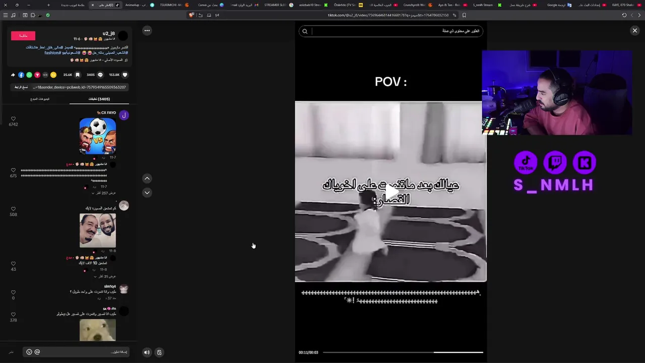Seek in the video progress bar
The image size is (645, 363).
pyautogui.click(x=403, y=352)
